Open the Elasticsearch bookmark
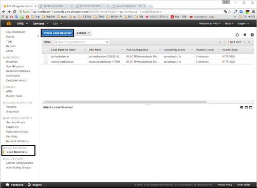The image size is (257, 188). tap(203, 17)
